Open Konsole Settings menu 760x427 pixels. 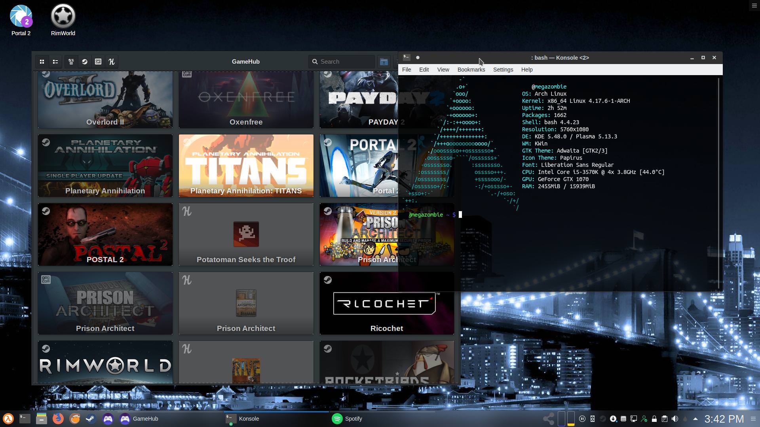[503, 70]
